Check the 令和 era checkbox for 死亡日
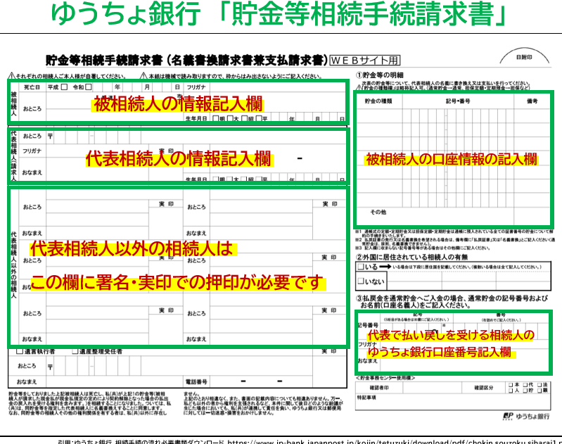 [x=89, y=87]
